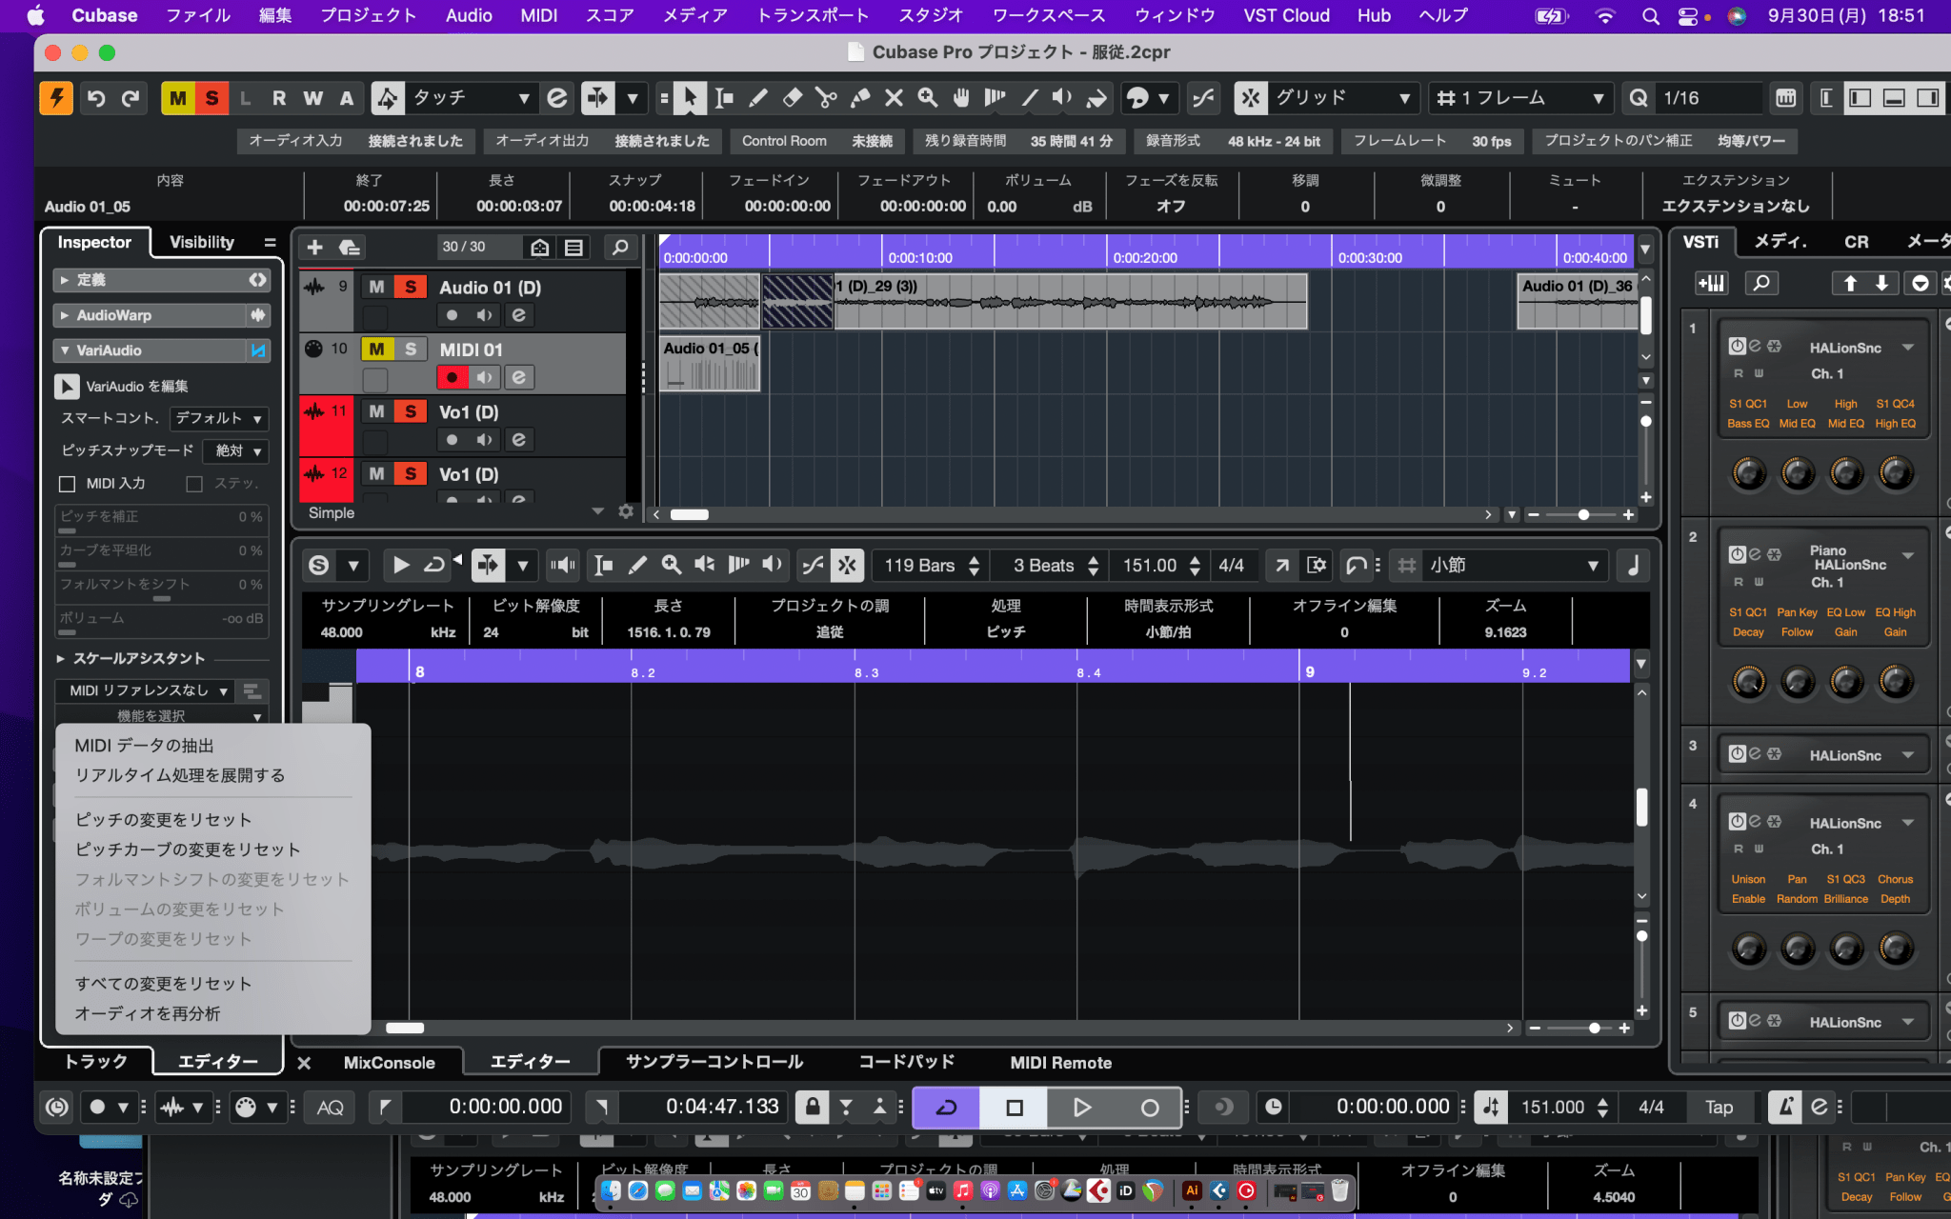Select the Mute tool in the toolbar
The width and height of the screenshot is (1951, 1219).
coord(894,97)
